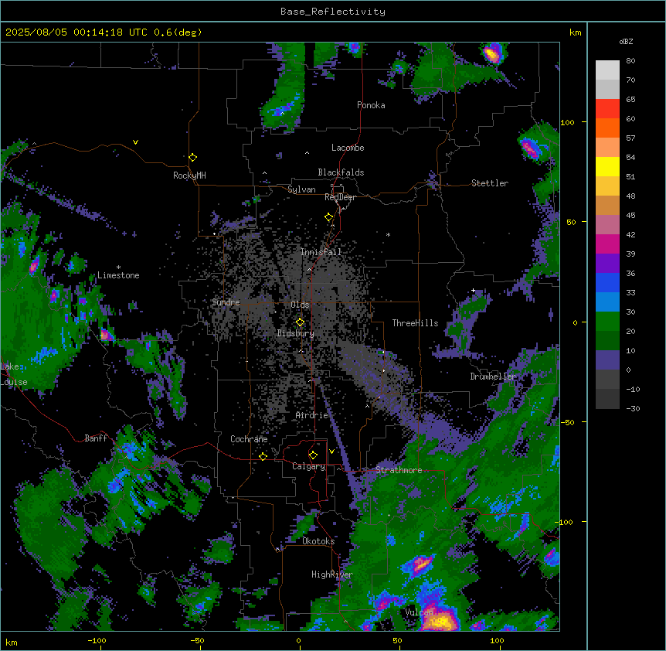Click the Okotoks label

(318, 541)
